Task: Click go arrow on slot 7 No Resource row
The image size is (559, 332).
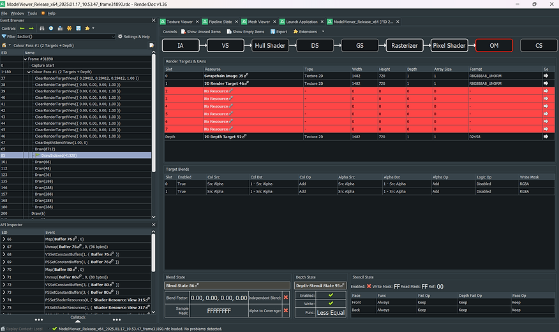Action: [x=546, y=129]
